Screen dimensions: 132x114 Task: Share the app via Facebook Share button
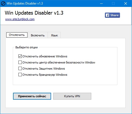pos(112,15)
